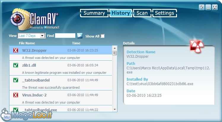
Task: Minimize the ClamAV window
Action: click(208, 7)
